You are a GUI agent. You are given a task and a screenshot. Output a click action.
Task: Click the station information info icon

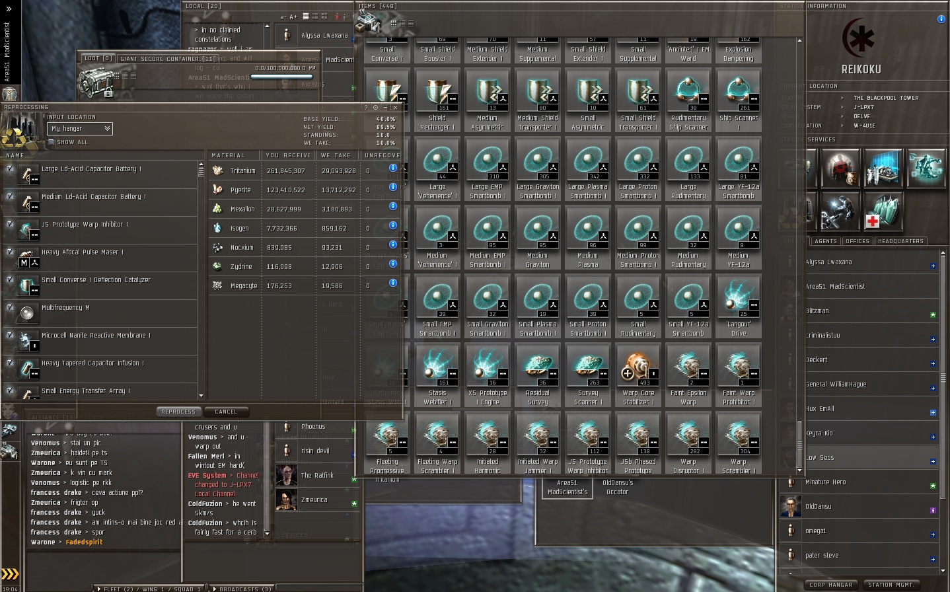[x=941, y=19]
